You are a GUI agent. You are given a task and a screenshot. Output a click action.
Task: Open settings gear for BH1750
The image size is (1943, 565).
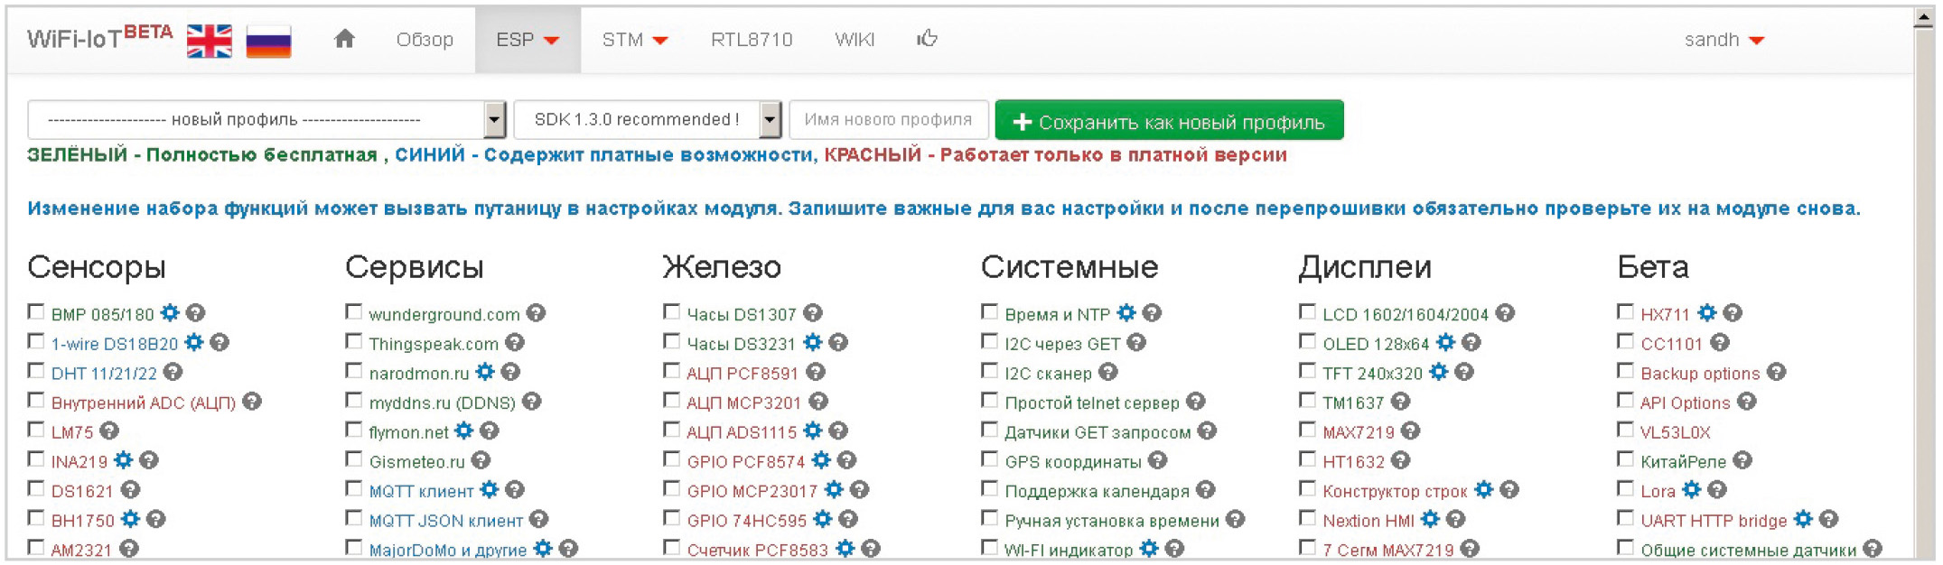131,519
